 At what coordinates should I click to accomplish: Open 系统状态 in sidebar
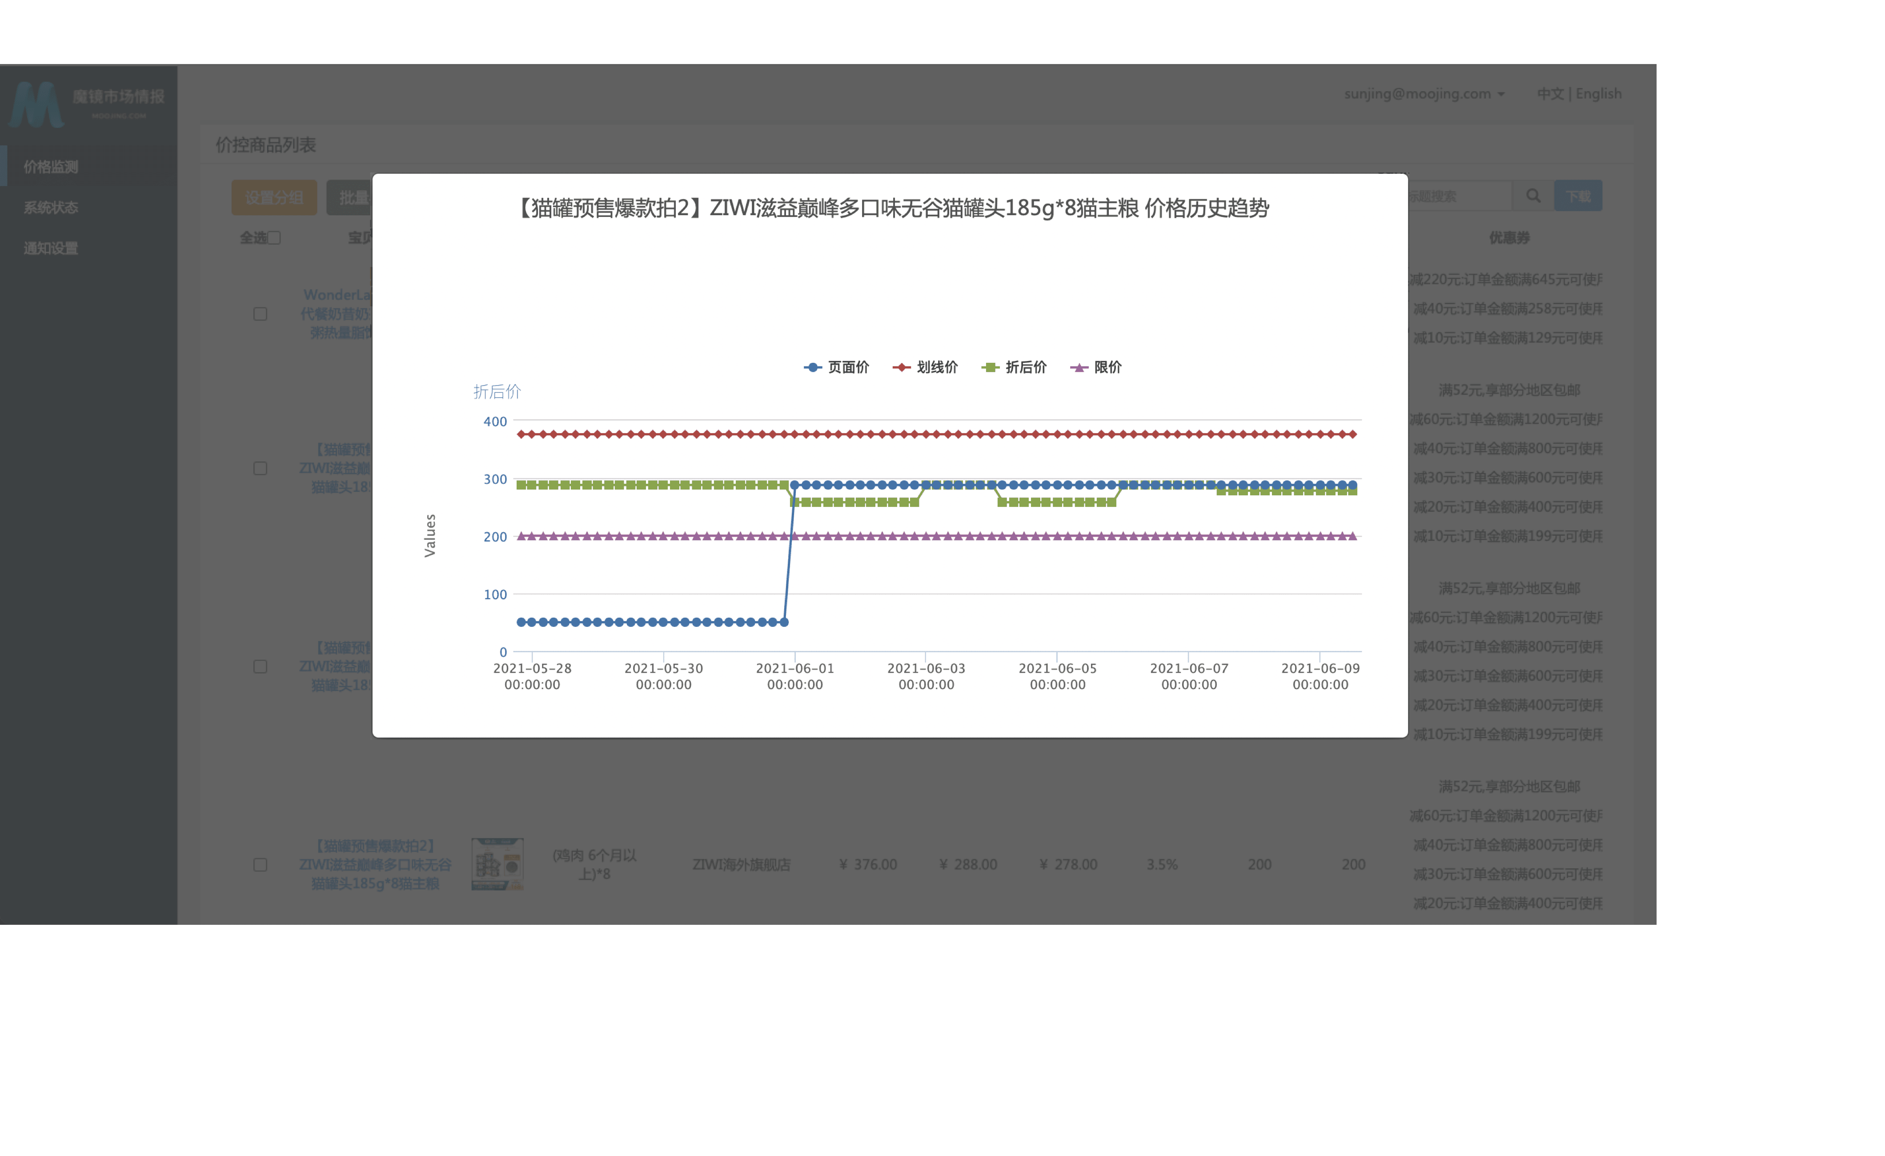pyautogui.click(x=51, y=207)
